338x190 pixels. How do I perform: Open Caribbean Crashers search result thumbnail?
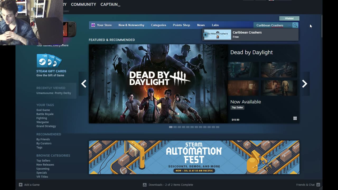click(x=218, y=35)
